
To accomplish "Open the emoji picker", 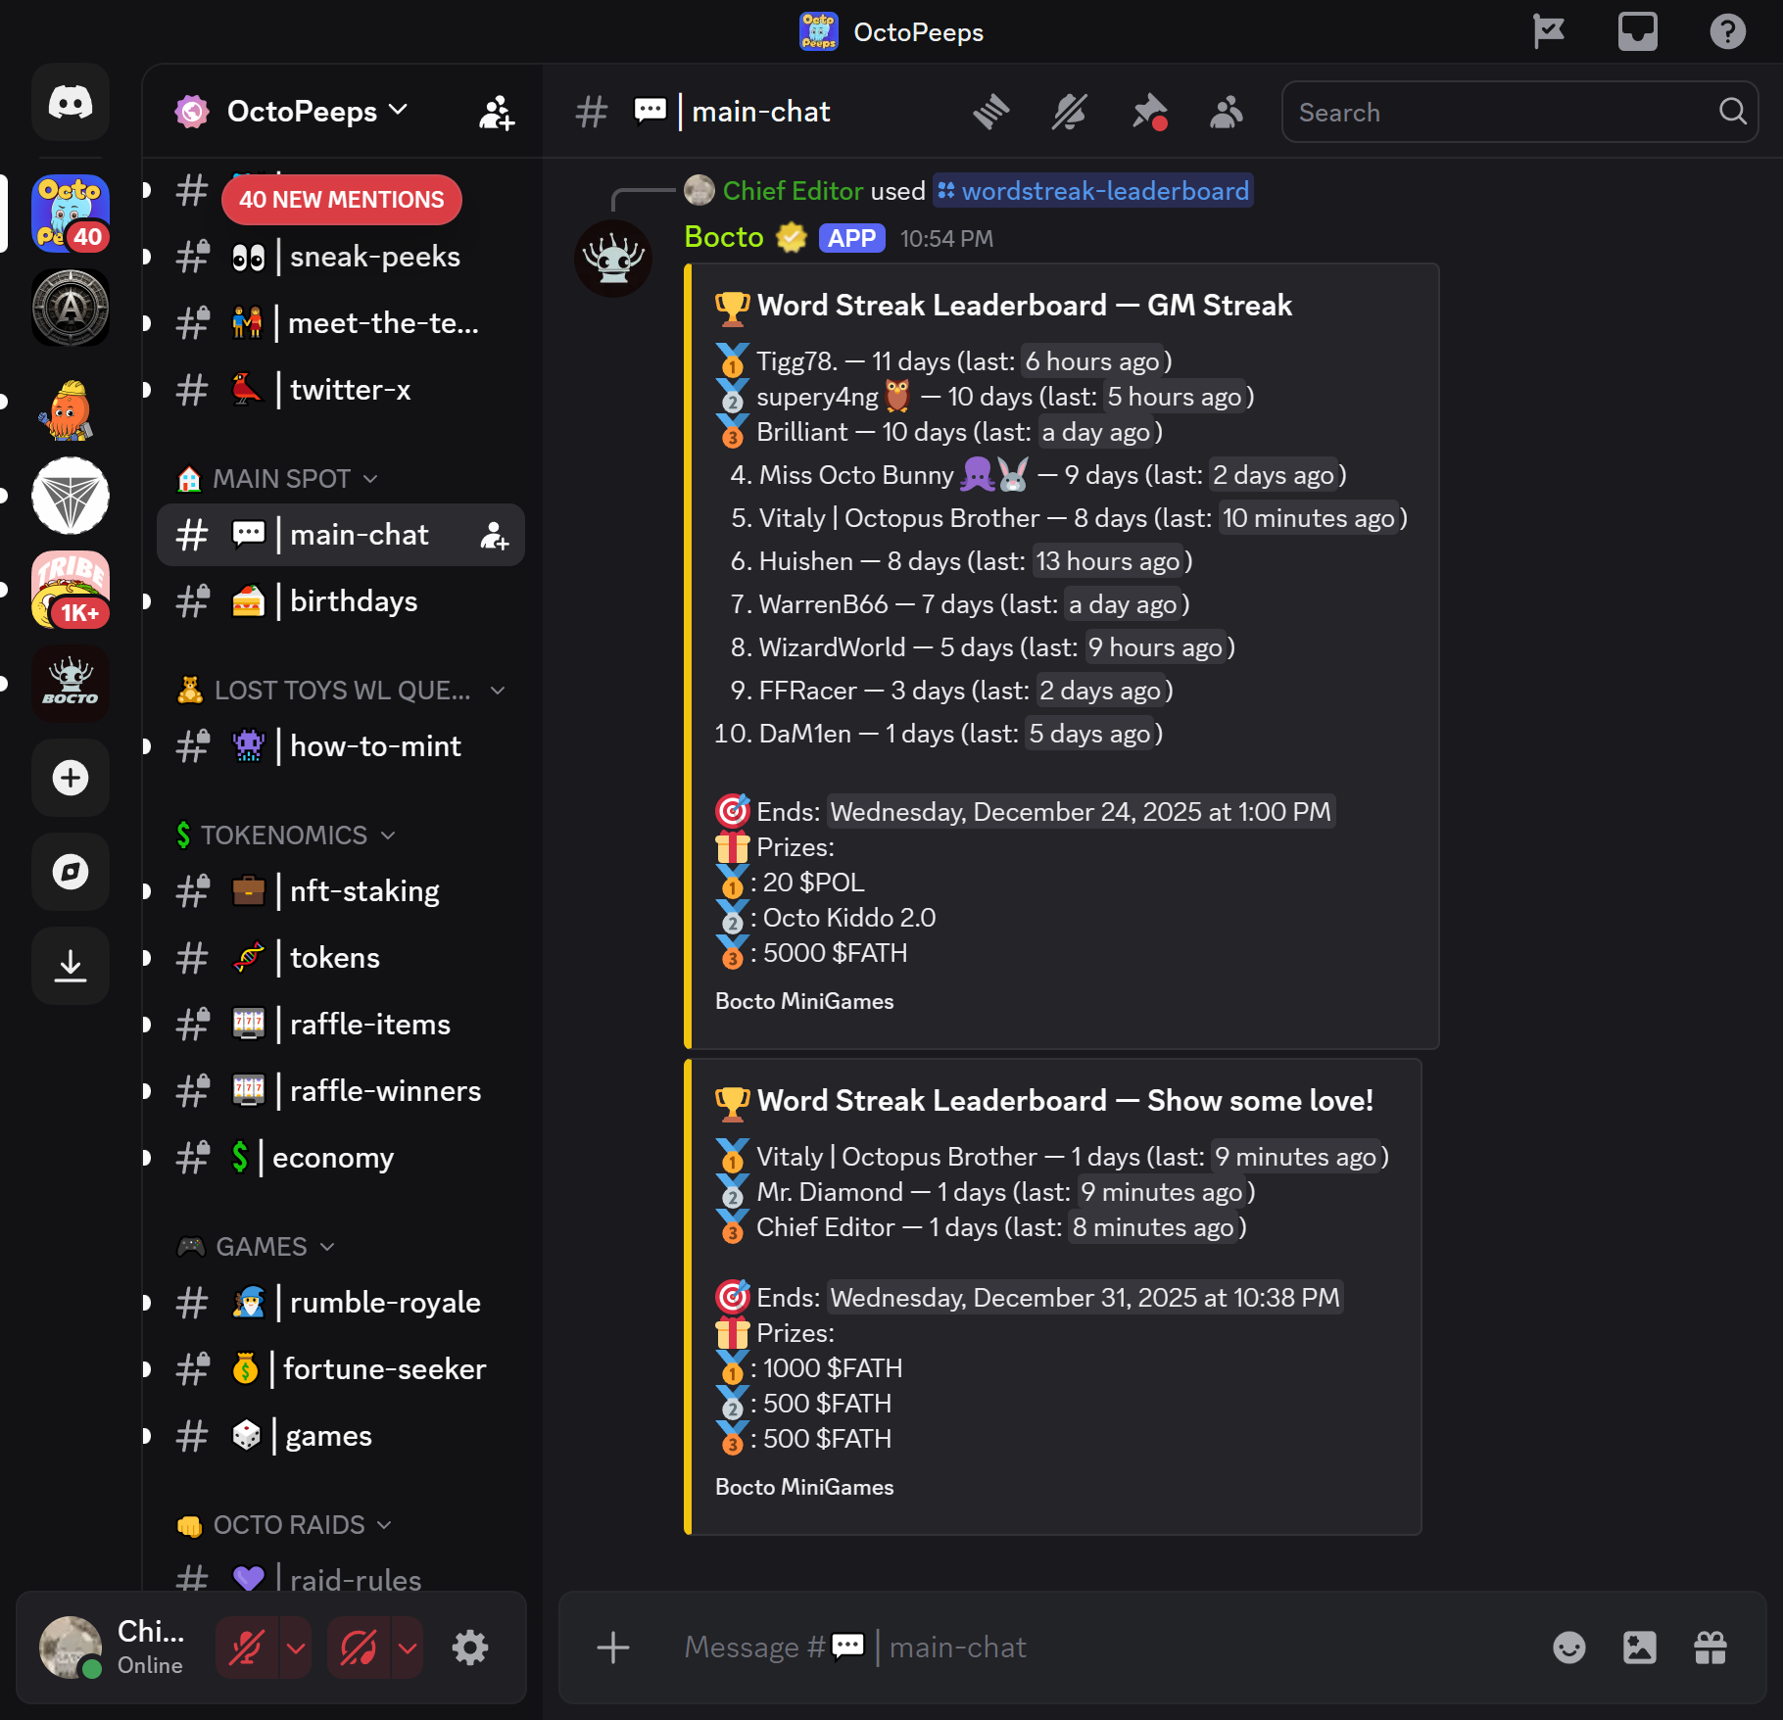I will (x=1568, y=1648).
